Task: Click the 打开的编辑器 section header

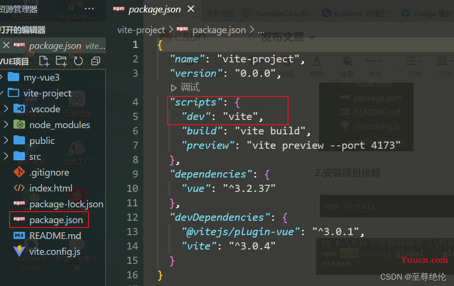Action: [x=23, y=30]
